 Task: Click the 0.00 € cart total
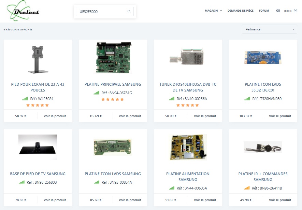click(x=288, y=11)
